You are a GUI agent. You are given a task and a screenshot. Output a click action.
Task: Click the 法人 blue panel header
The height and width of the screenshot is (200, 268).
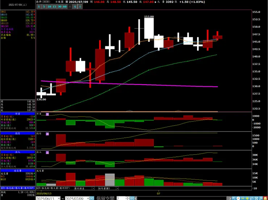(x=18, y=152)
